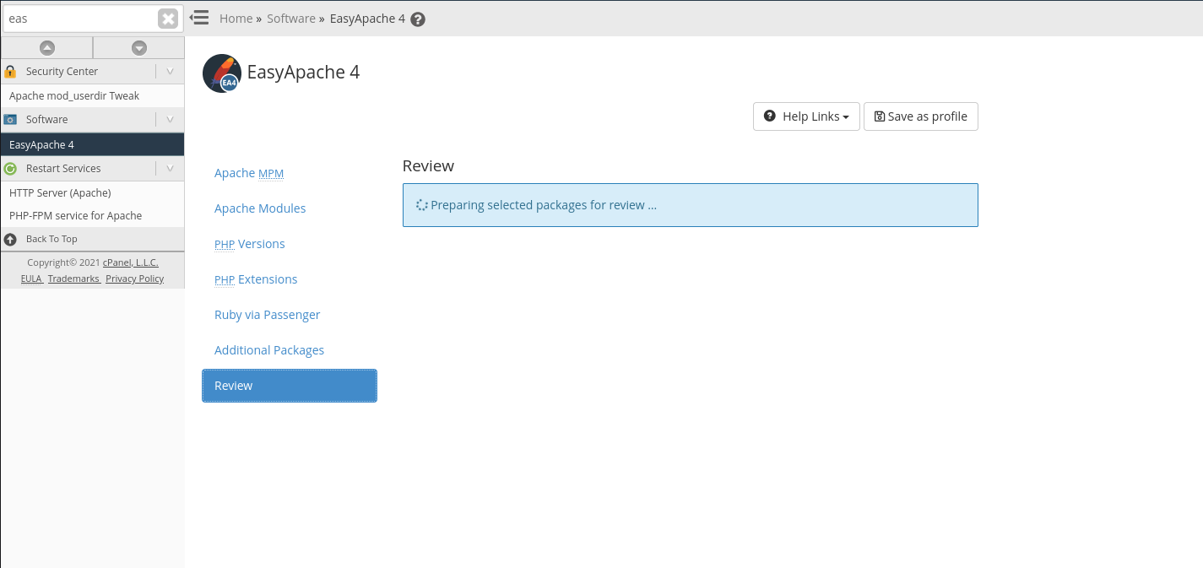Open the Privacy Policy link

click(134, 279)
